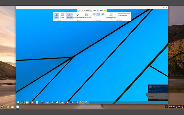184x115 pixels.
Task: Select Best fit scaling option
Action: [56, 16]
